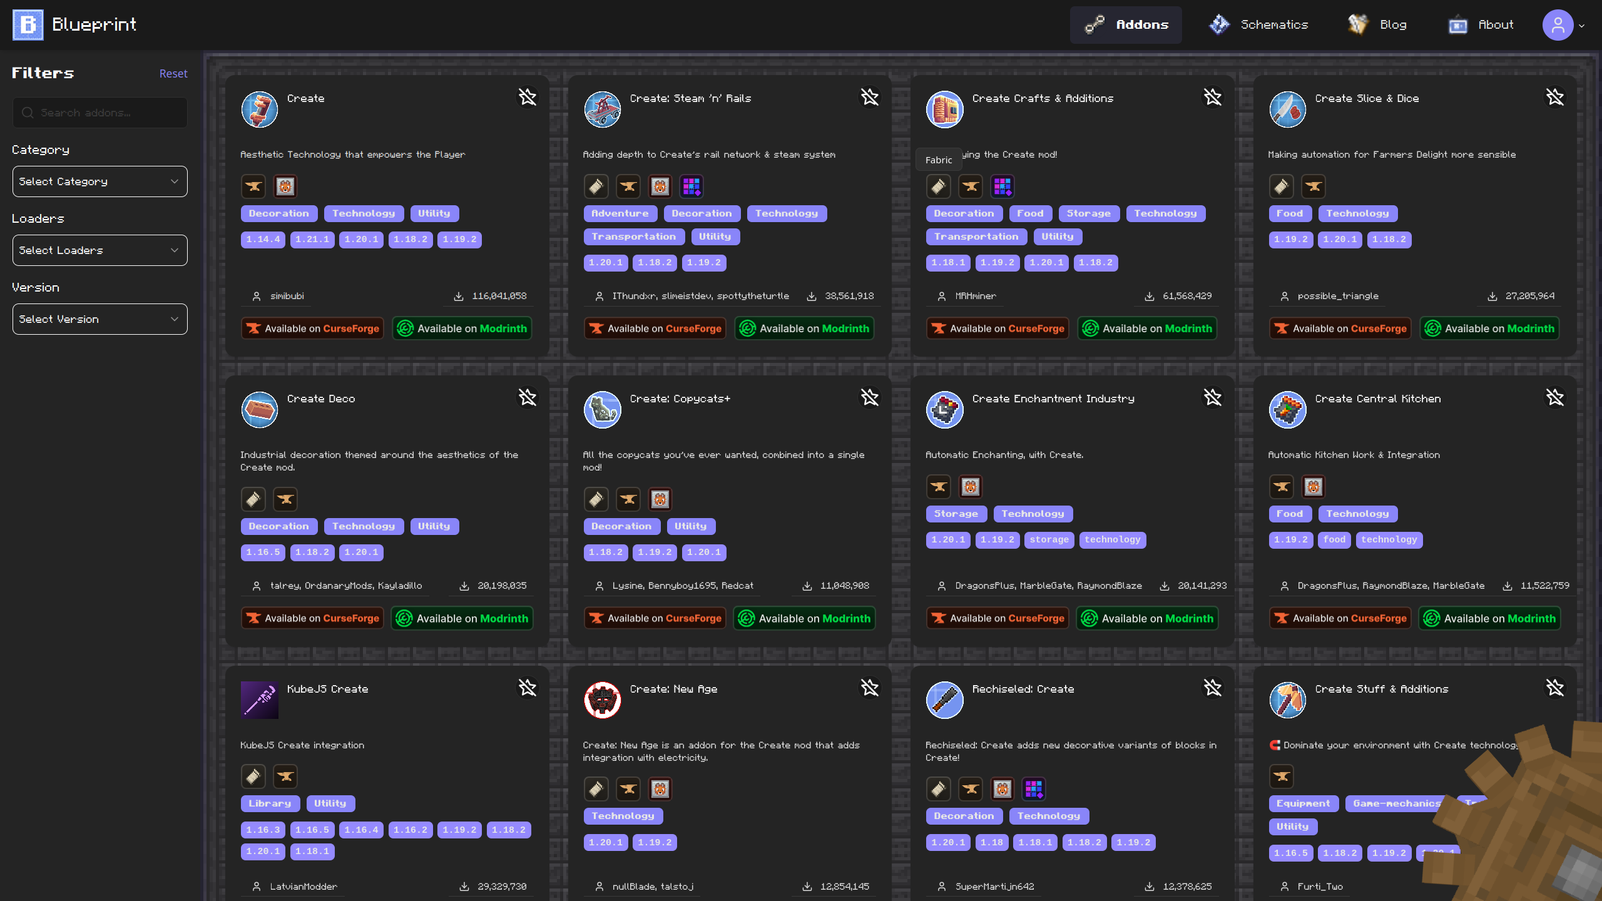Viewport: 1602px width, 901px height.
Task: Click Forge anvil icon on Create Slice & Dice
Action: pyautogui.click(x=1314, y=186)
